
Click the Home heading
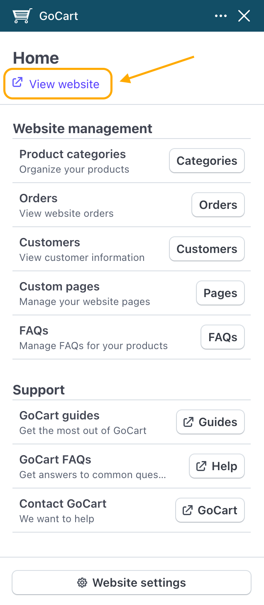[36, 58]
